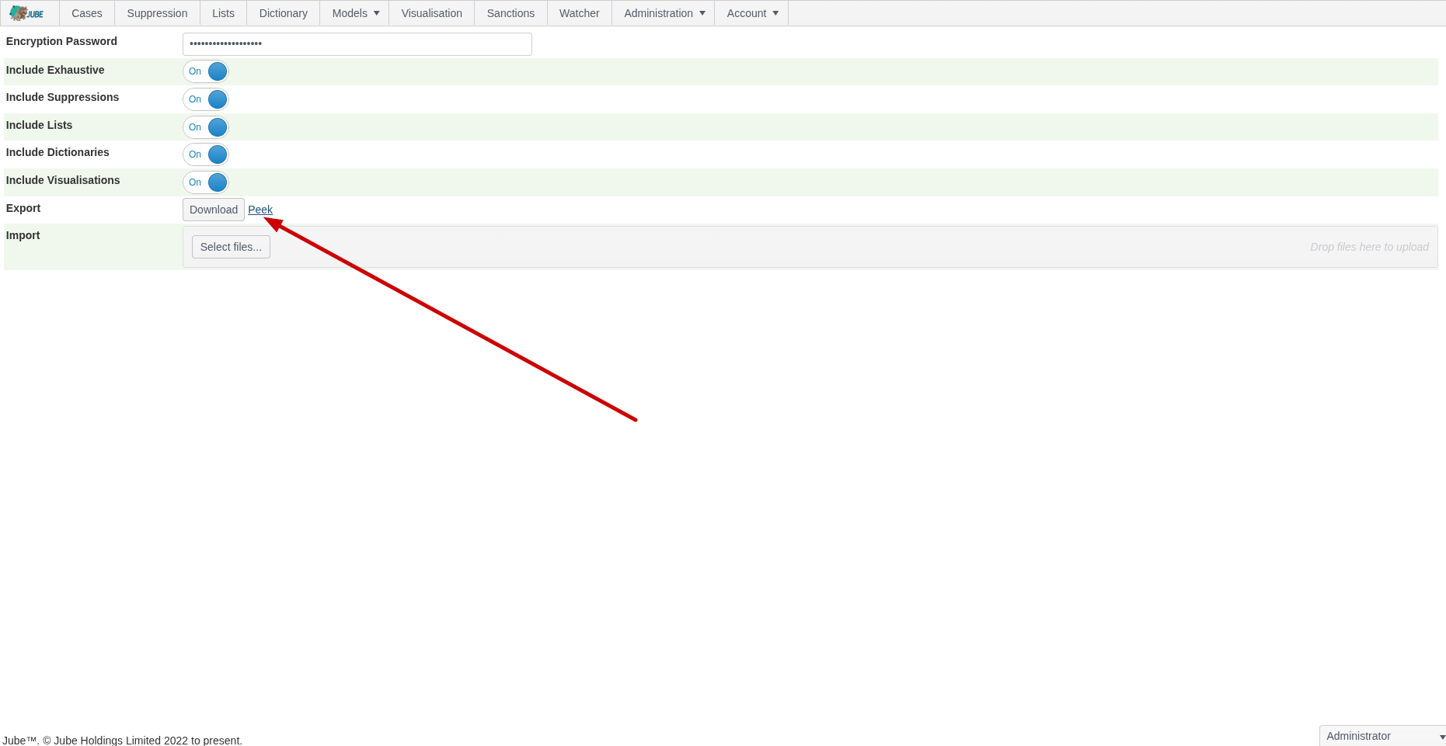This screenshot has height=746, width=1446.
Task: Toggle the Include Exhaustive switch
Action: click(x=206, y=71)
